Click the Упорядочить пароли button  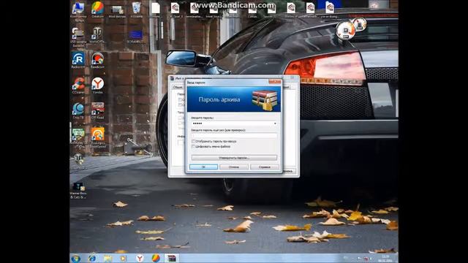(234, 158)
